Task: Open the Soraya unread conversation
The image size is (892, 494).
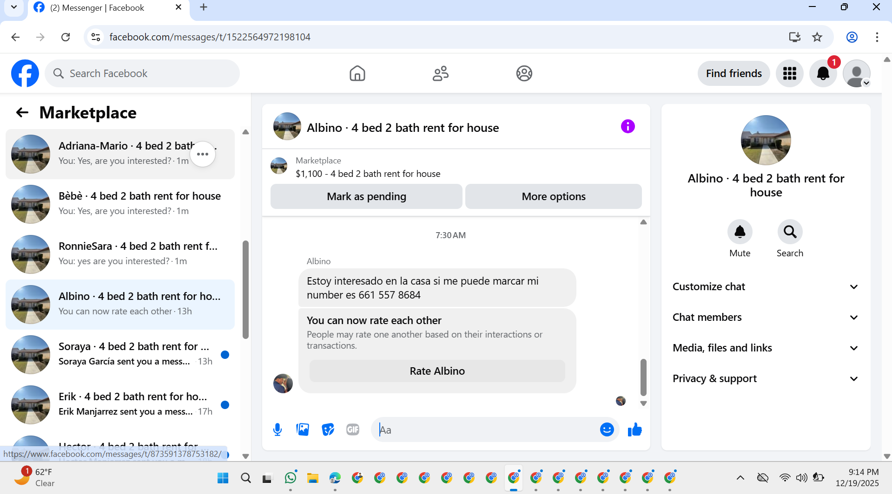Action: [120, 355]
